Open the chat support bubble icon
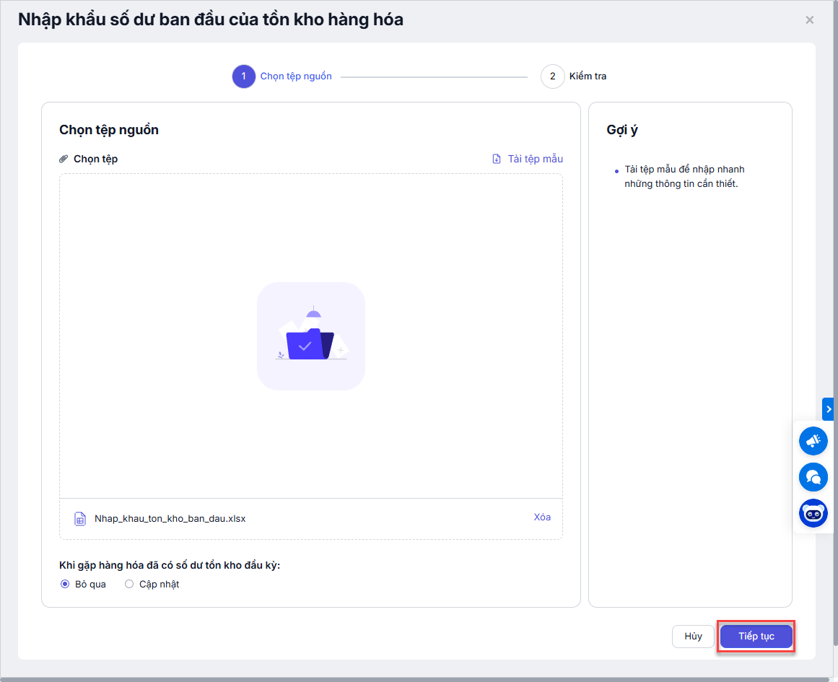The image size is (838, 682). 813,477
